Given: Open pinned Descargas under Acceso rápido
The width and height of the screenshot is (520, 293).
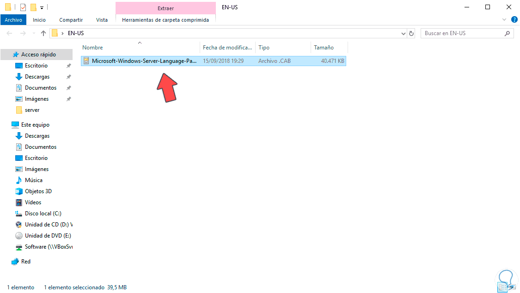Looking at the screenshot, I should [x=37, y=77].
